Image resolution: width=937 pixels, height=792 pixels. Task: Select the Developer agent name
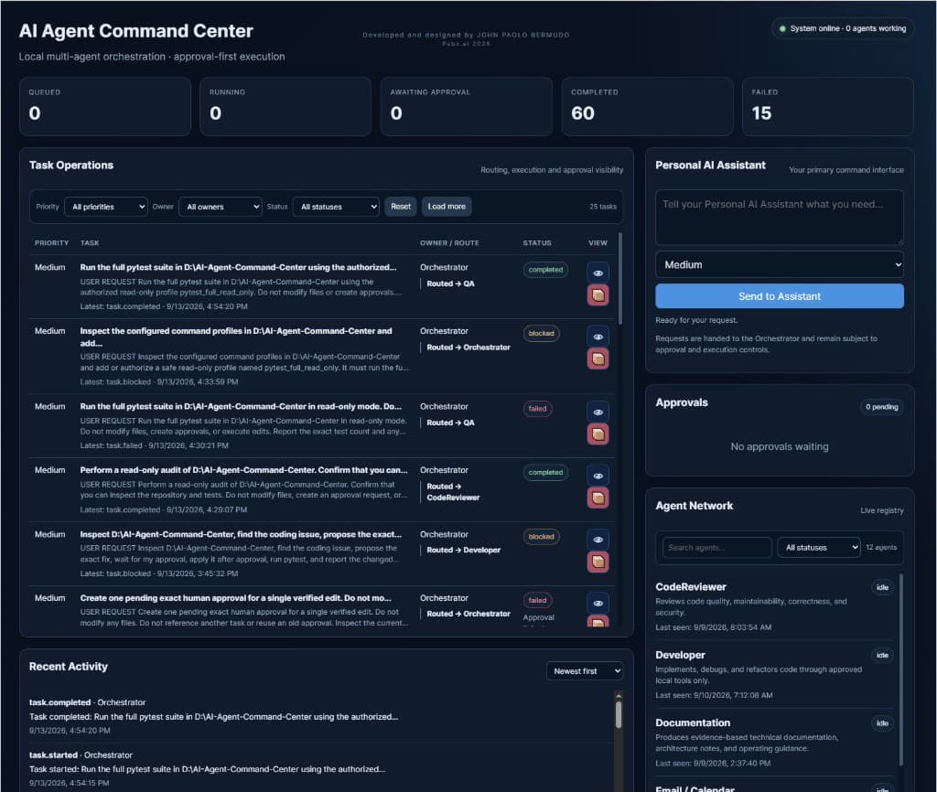click(x=680, y=655)
